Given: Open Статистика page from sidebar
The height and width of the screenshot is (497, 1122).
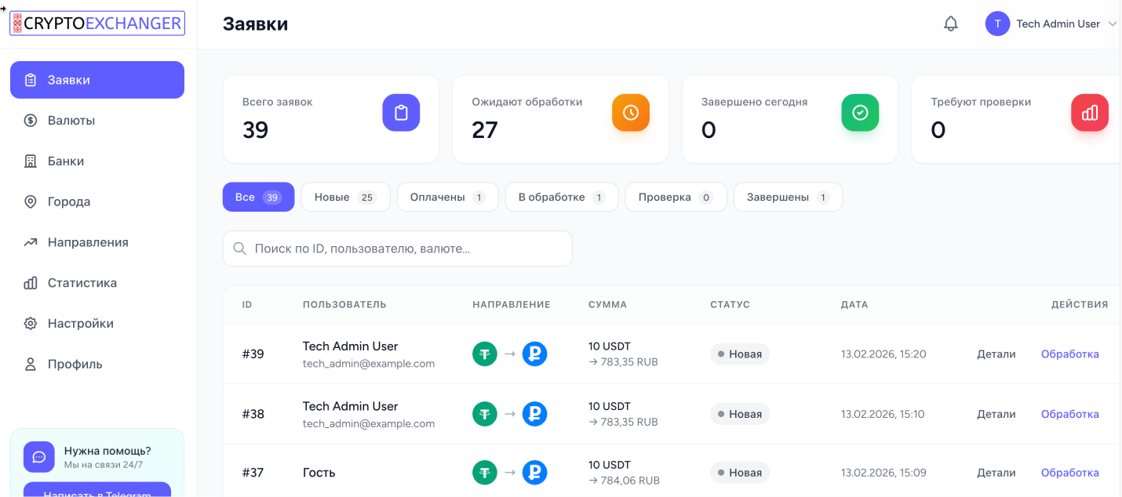Looking at the screenshot, I should point(82,283).
